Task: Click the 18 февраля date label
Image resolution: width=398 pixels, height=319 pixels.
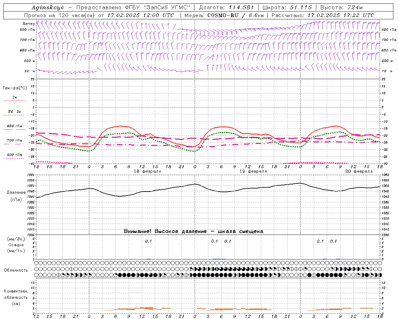Action: pos(147,171)
